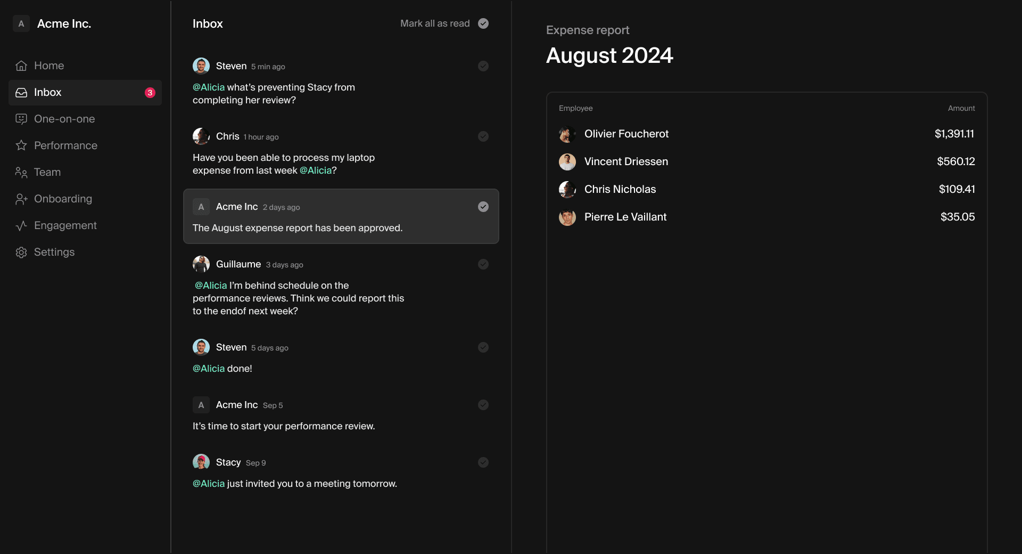Open Settings via the gear icon
This screenshot has width=1022, height=554.
21,252
